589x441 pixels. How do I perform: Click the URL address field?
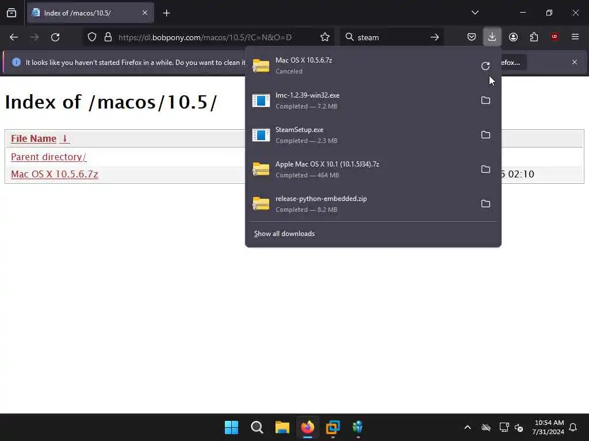pos(205,37)
